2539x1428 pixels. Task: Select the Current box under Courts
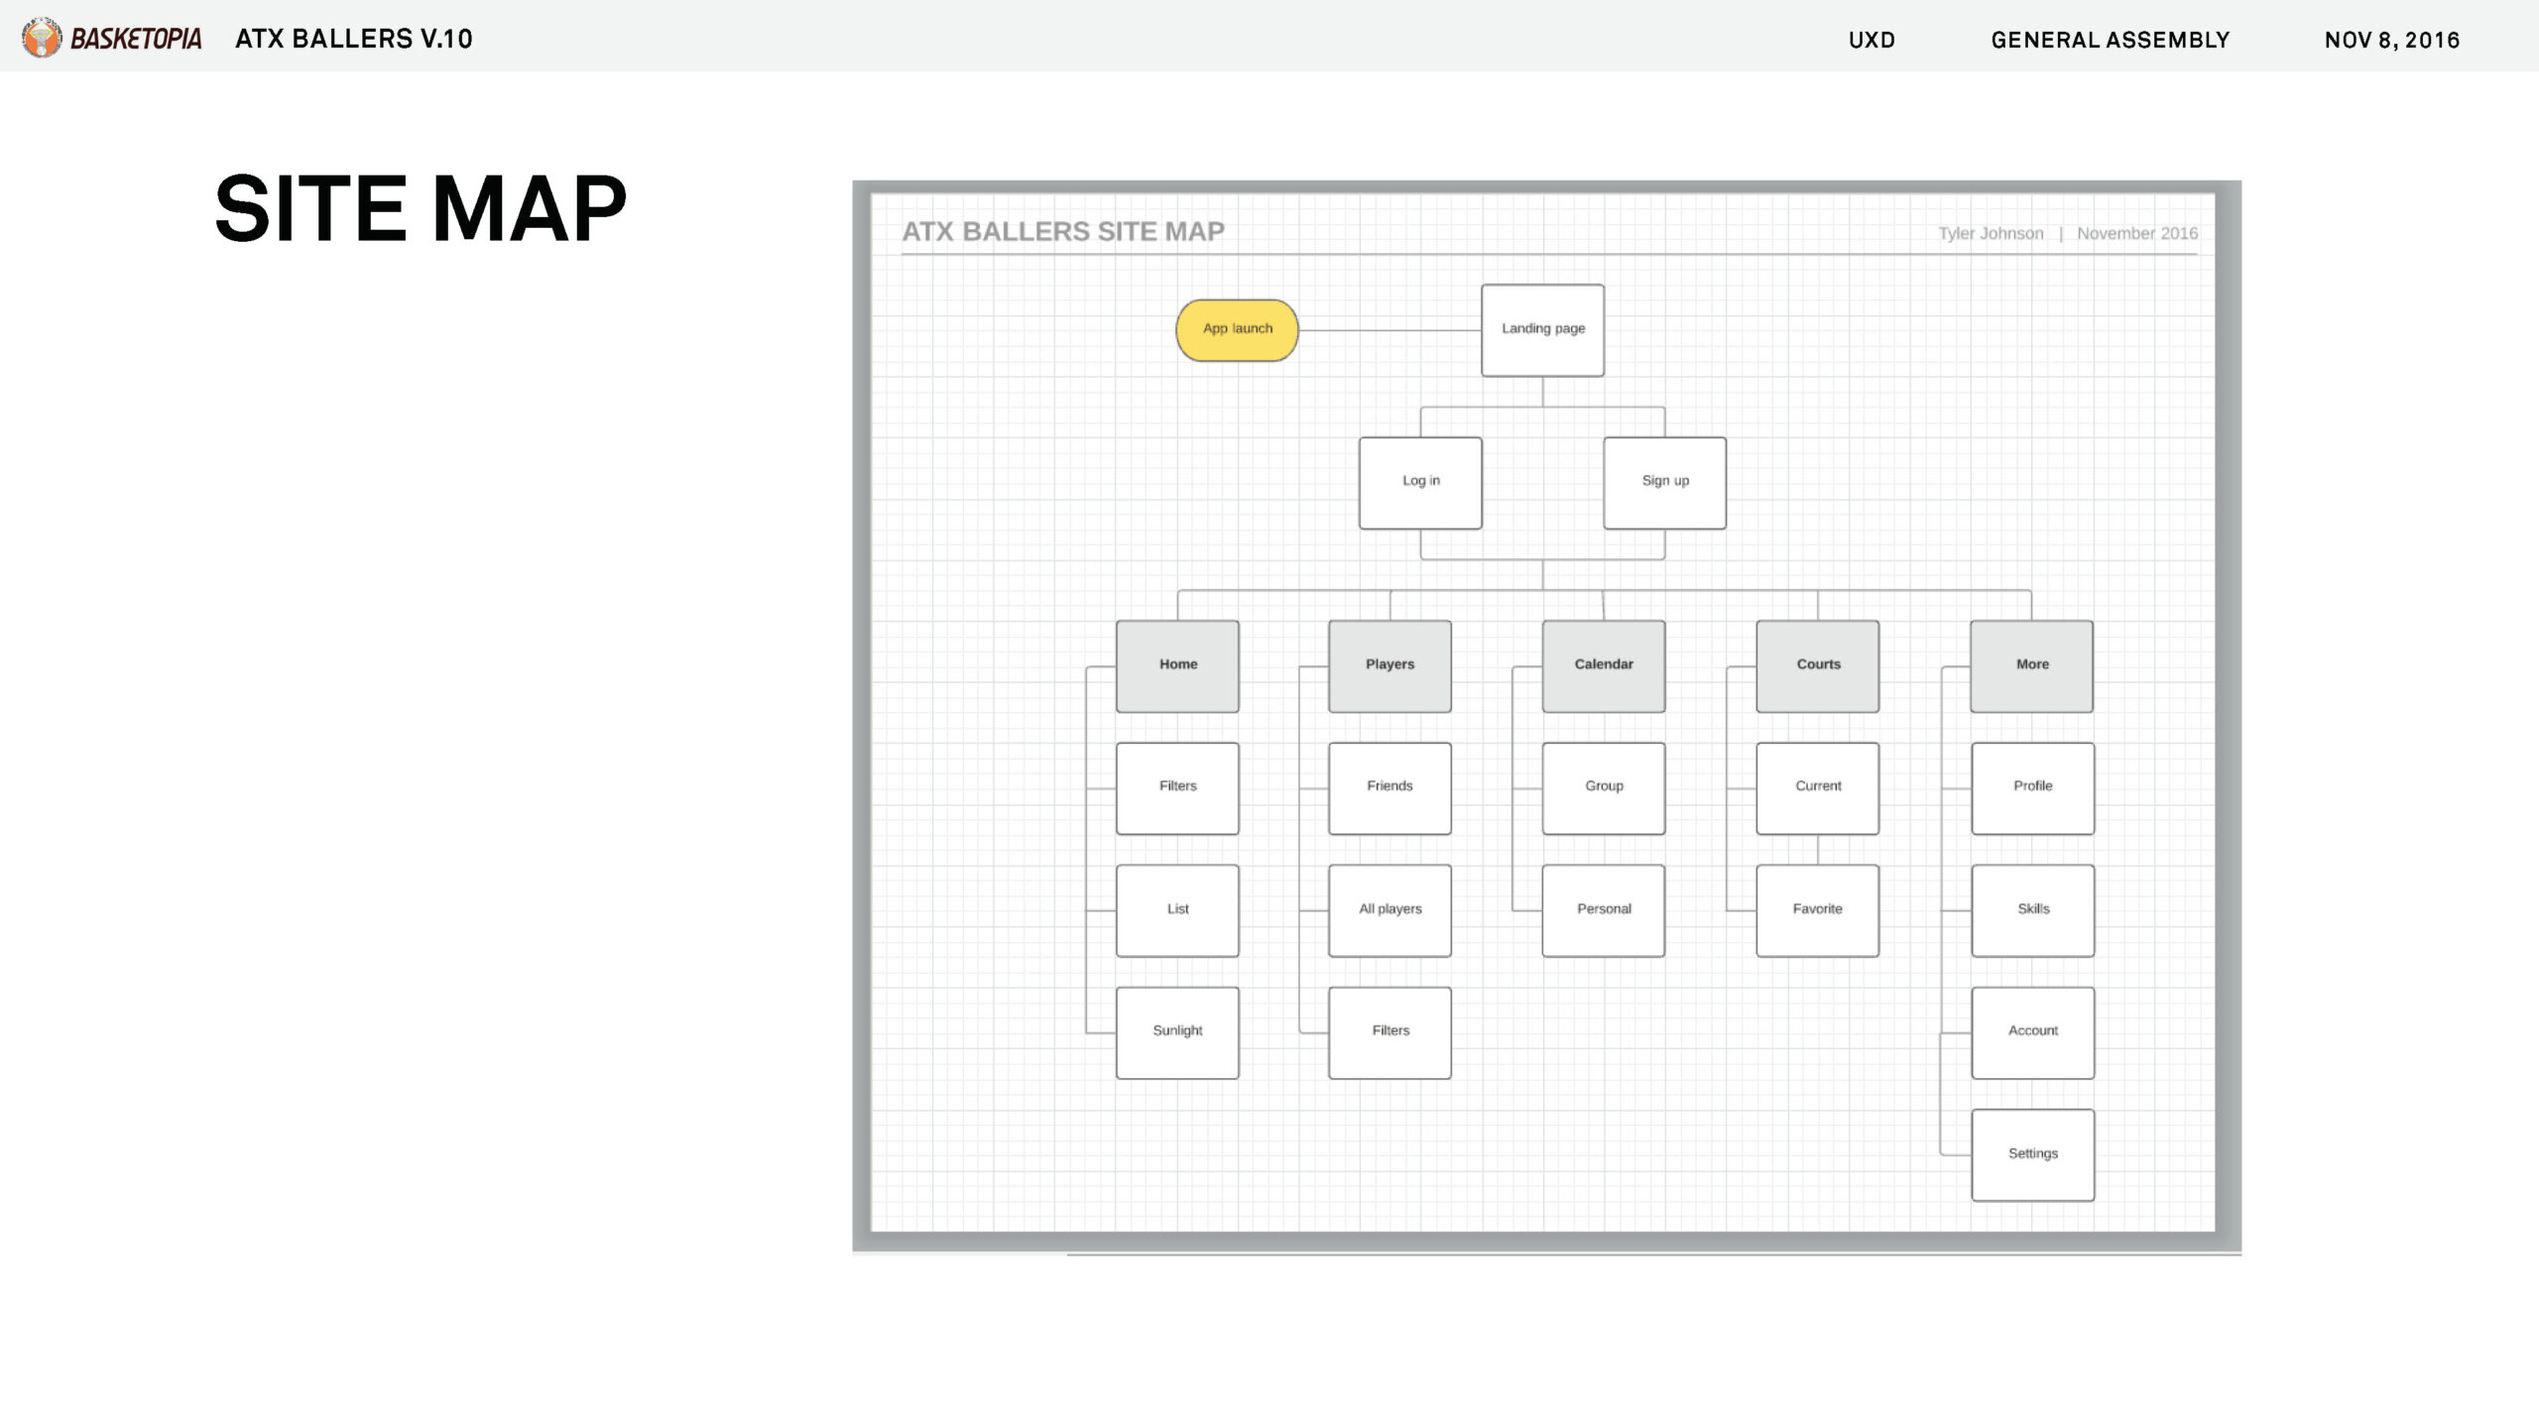[1817, 787]
